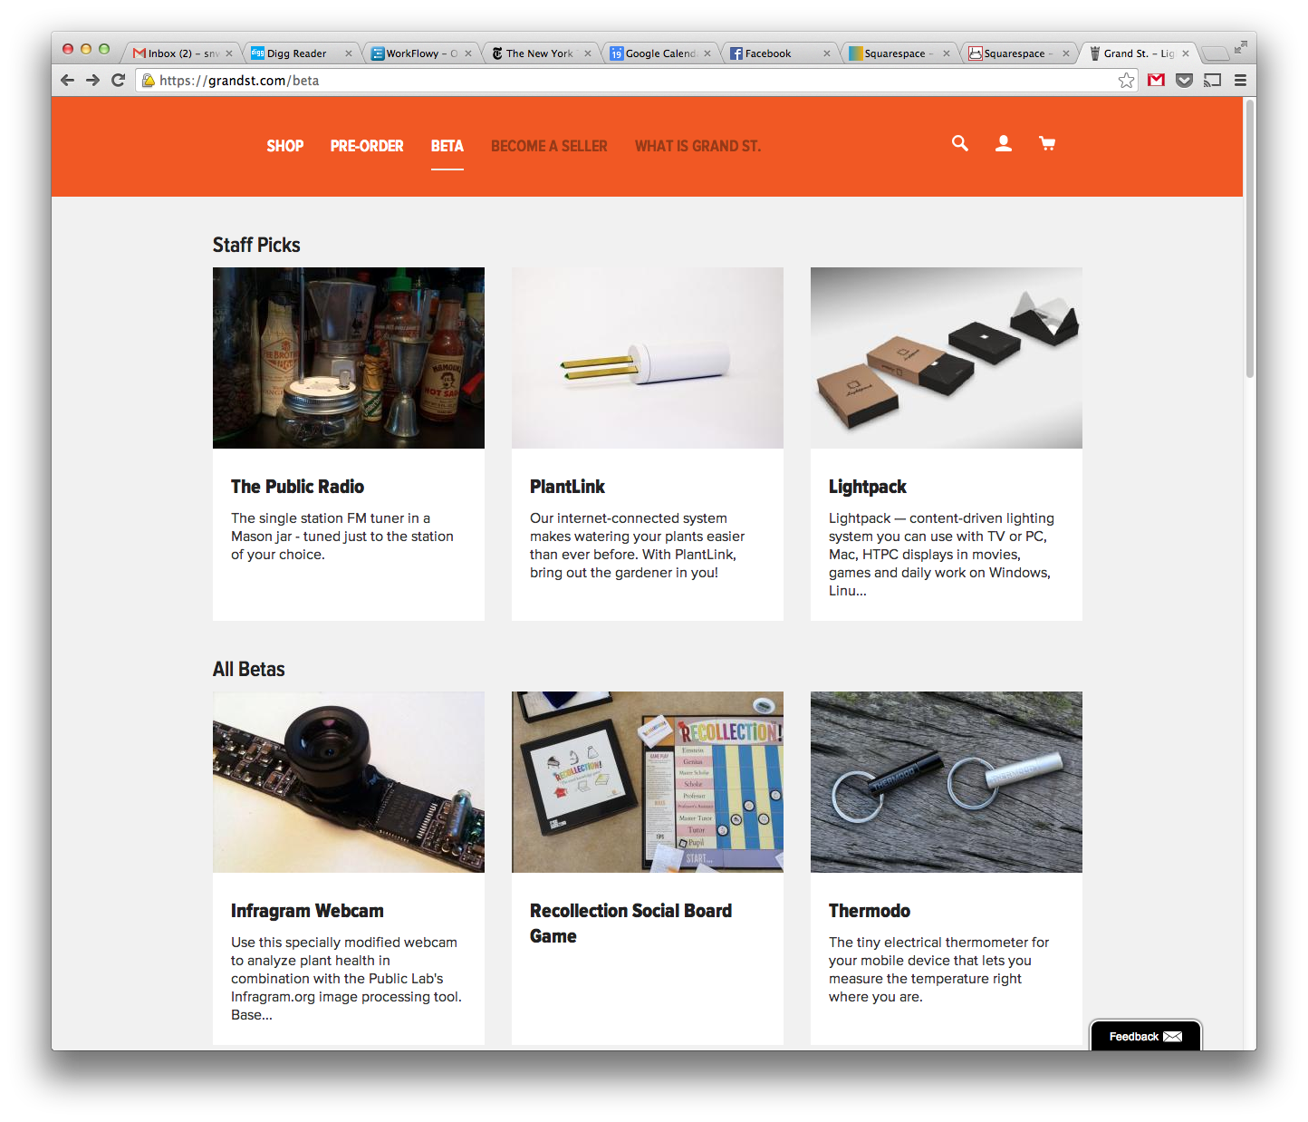Click the secure lock icon in address bar

tap(149, 81)
